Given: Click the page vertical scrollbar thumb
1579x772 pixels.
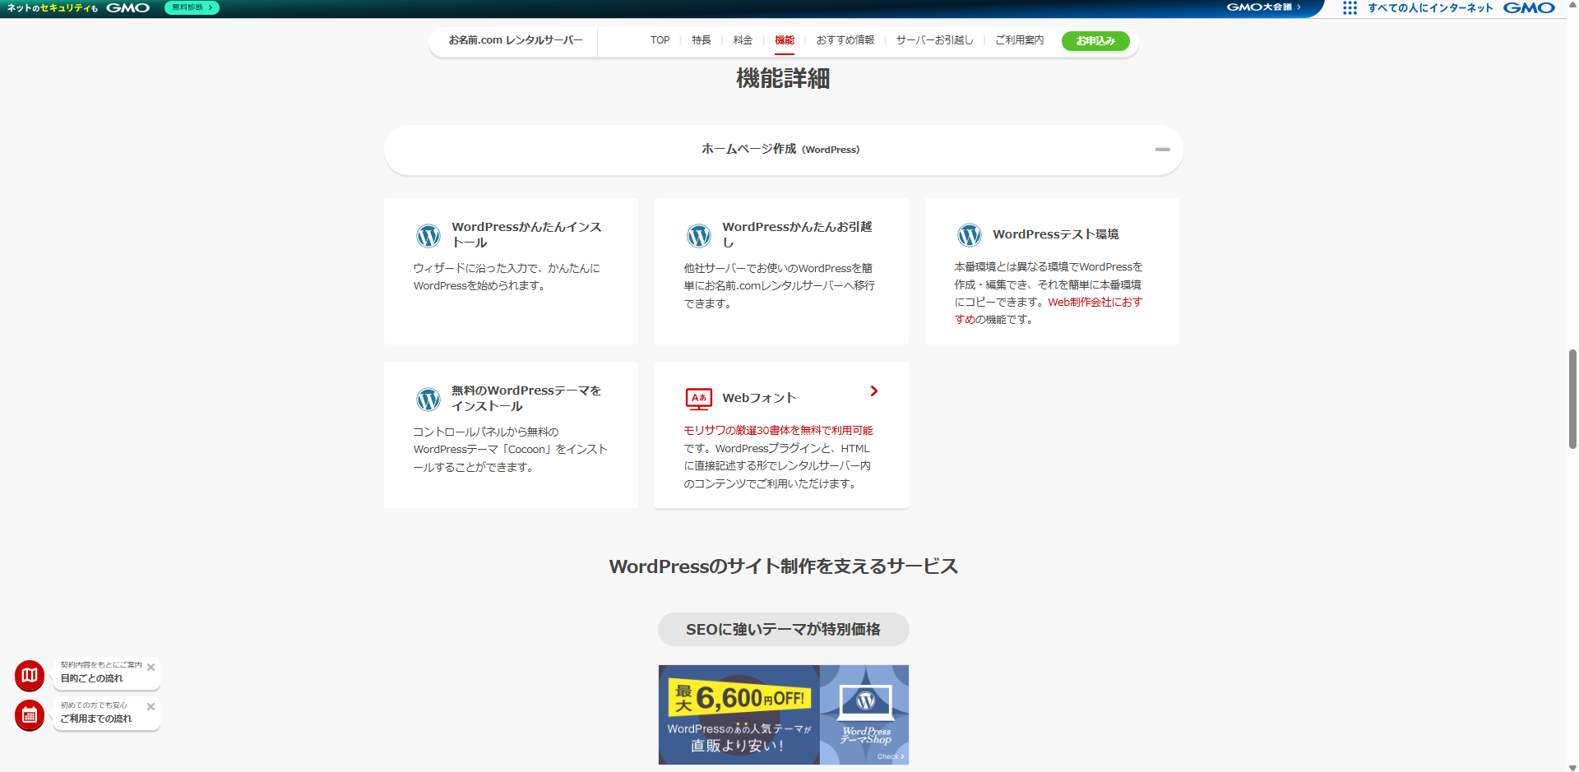Looking at the screenshot, I should (x=1572, y=399).
